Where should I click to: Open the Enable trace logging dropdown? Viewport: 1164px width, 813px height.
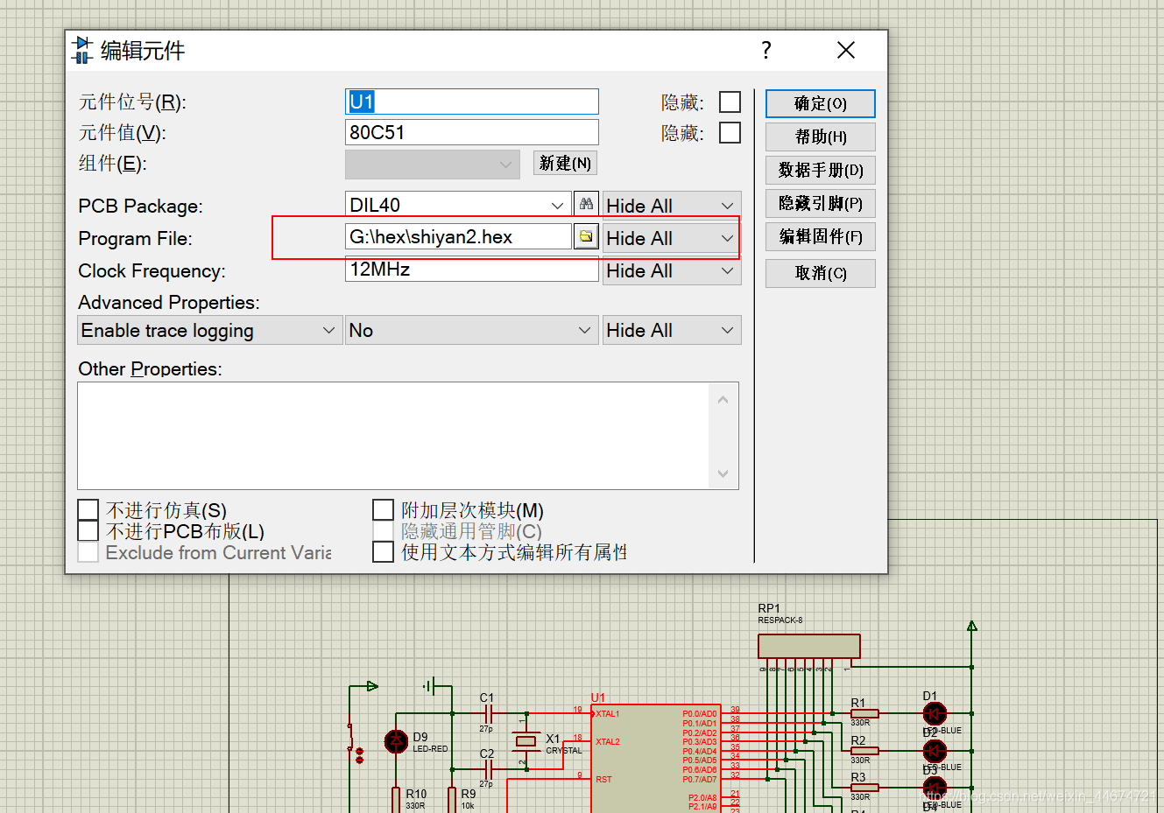pos(209,330)
